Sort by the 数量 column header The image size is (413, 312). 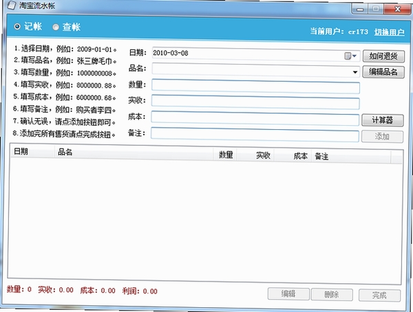[x=225, y=155]
